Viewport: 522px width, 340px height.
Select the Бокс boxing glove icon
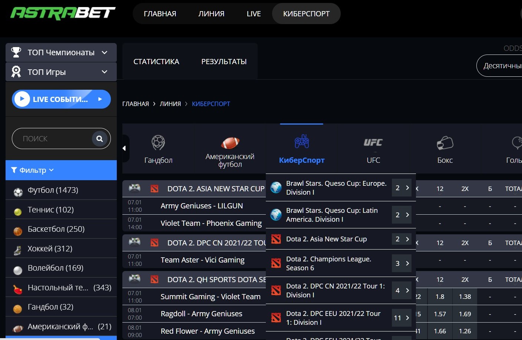[x=445, y=143]
